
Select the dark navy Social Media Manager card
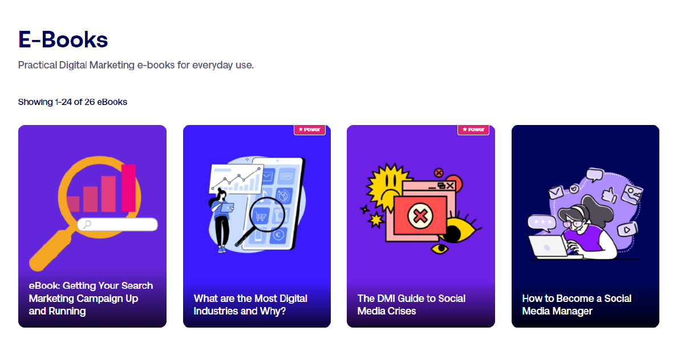(x=585, y=226)
